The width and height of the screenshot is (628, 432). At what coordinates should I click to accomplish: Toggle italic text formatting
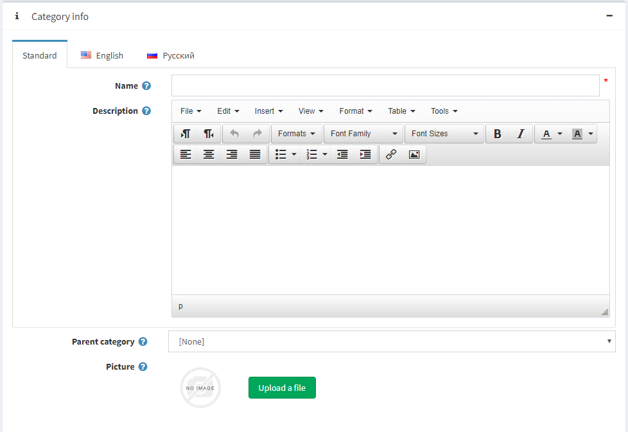[x=521, y=134]
